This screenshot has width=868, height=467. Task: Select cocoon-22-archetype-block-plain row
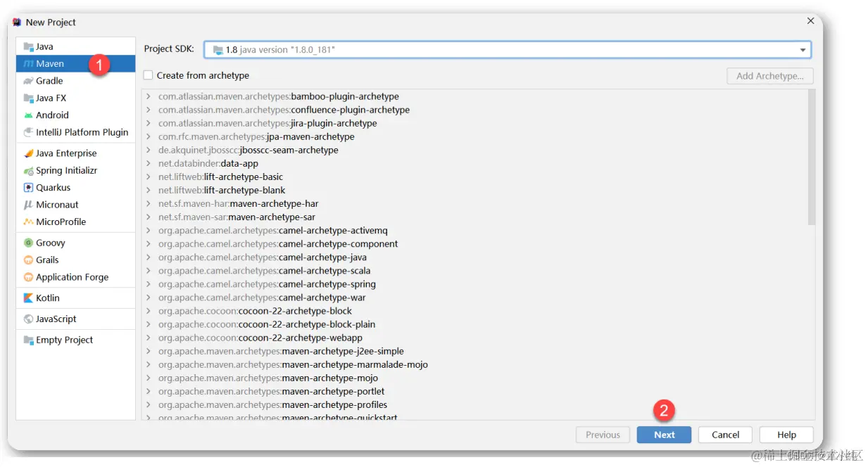click(474, 324)
